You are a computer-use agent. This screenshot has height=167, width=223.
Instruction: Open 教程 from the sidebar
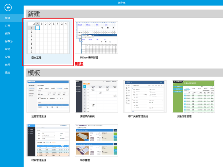[8, 65]
